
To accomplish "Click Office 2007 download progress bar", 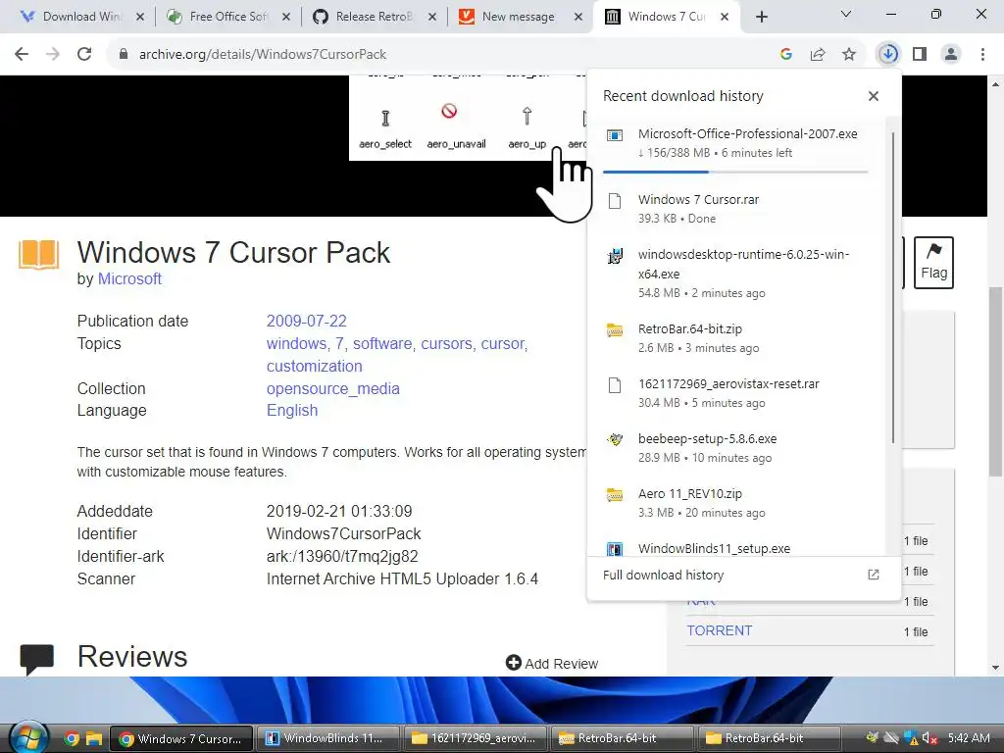I will [735, 172].
